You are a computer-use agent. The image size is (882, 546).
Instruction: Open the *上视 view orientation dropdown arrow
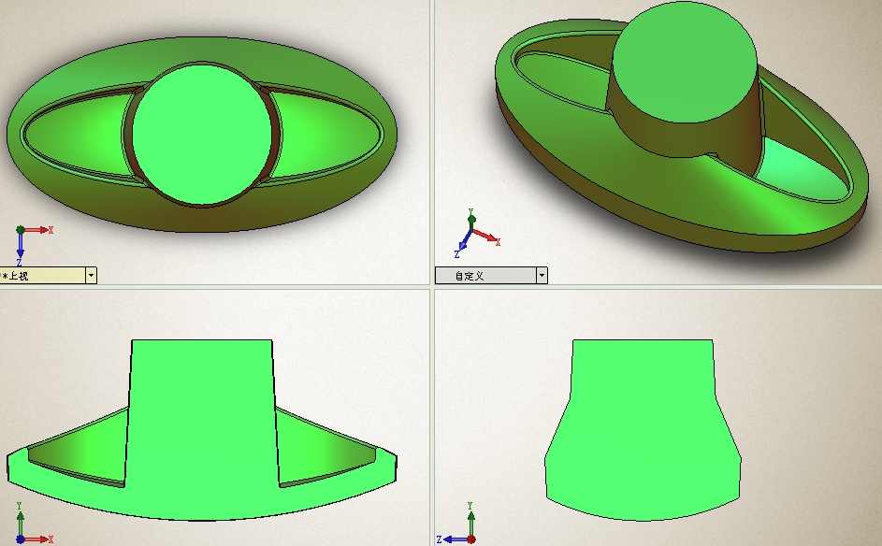coord(91,276)
